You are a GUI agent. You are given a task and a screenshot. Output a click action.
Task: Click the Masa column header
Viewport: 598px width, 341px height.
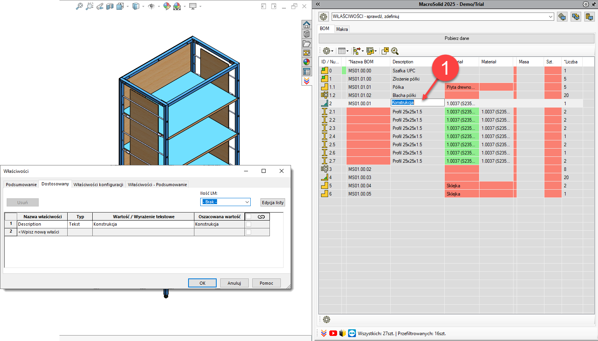530,62
